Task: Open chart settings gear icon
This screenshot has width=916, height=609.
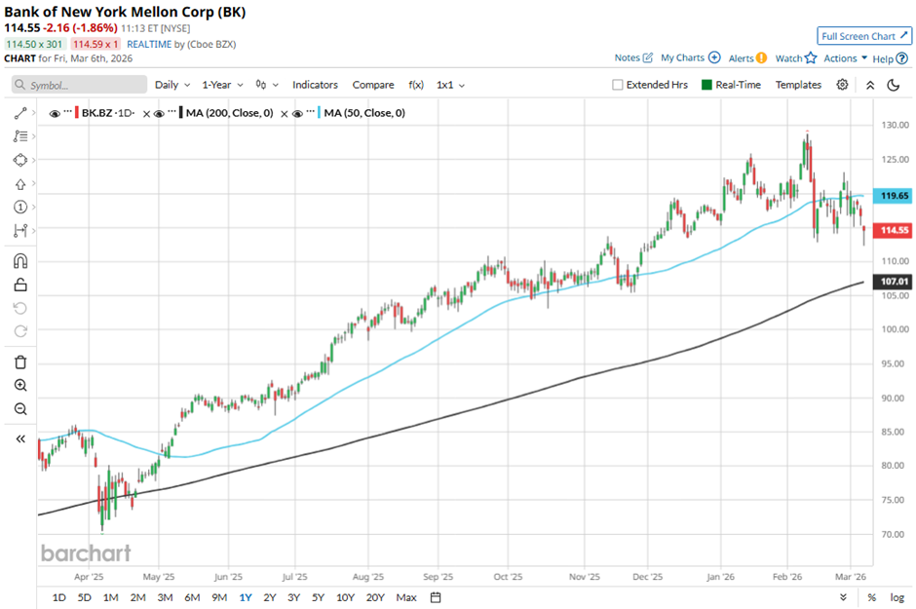Action: [842, 85]
